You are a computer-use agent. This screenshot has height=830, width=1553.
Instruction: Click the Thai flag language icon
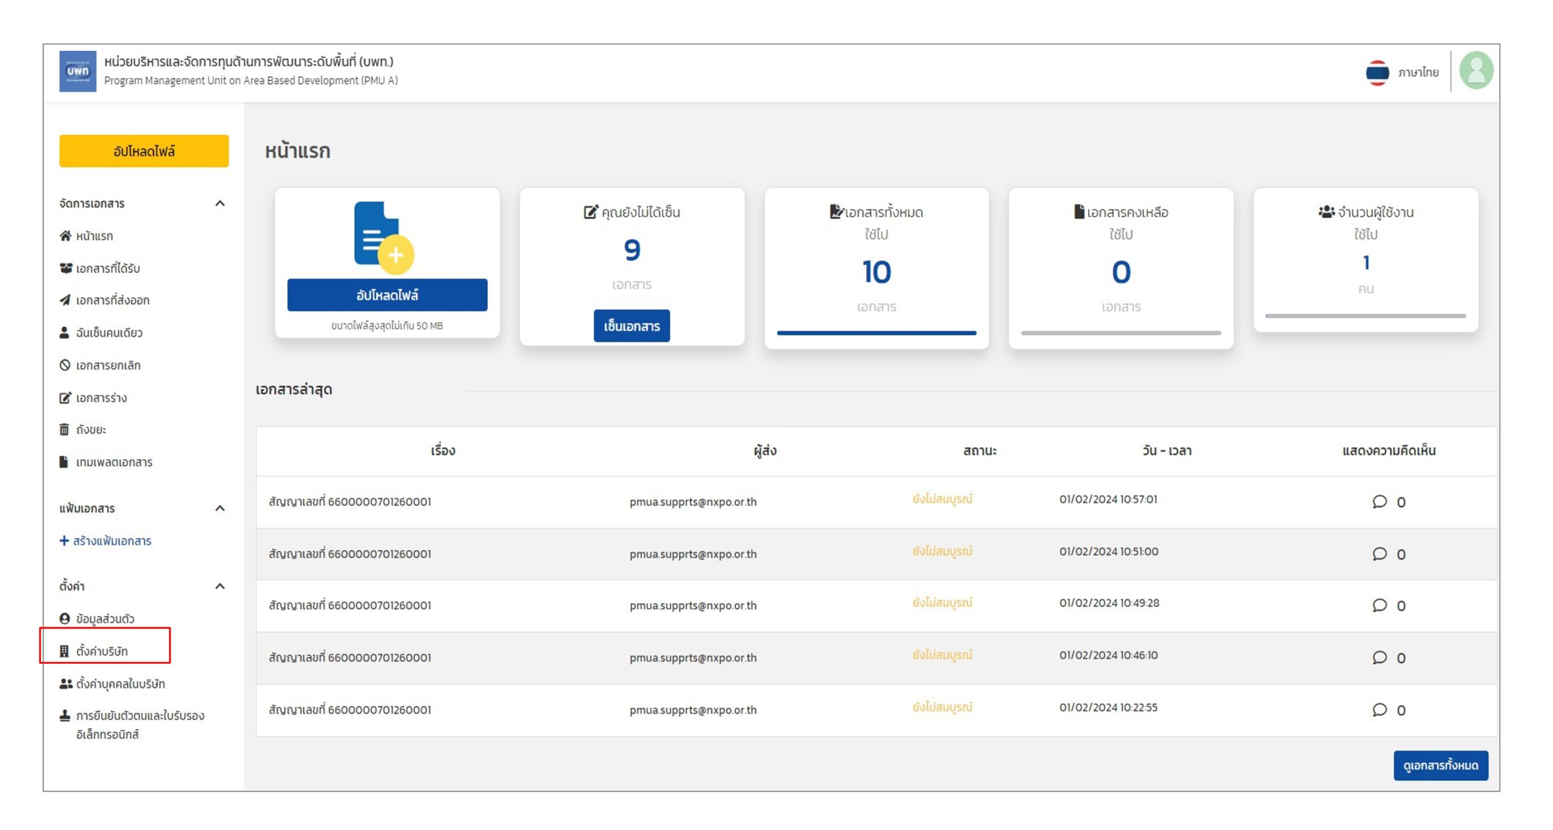[x=1377, y=72]
